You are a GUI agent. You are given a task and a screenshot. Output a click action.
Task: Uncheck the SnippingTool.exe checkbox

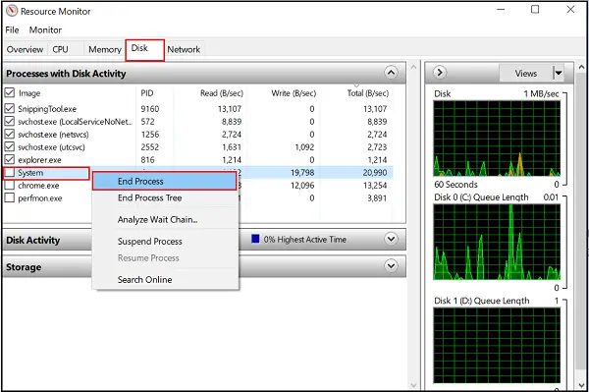(10, 108)
